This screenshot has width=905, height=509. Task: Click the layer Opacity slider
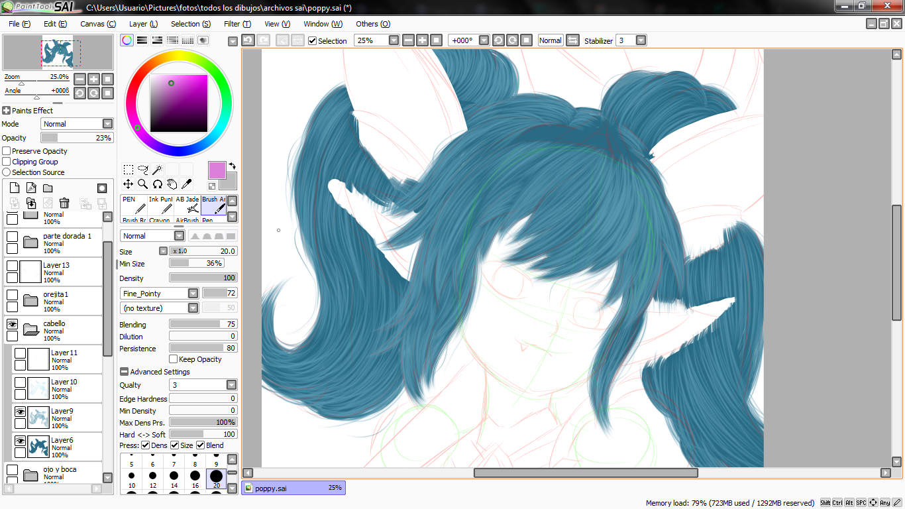[x=77, y=138]
